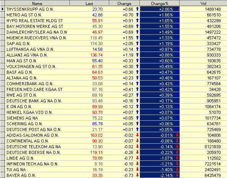Click the volume cell 1064174 for E.ON AG

tap(212, 107)
